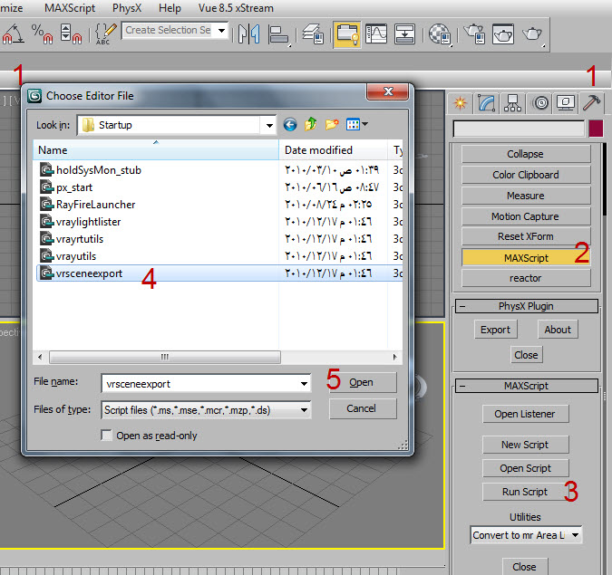Switch to the Modify panel tab
This screenshot has width=612, height=575.
point(486,103)
